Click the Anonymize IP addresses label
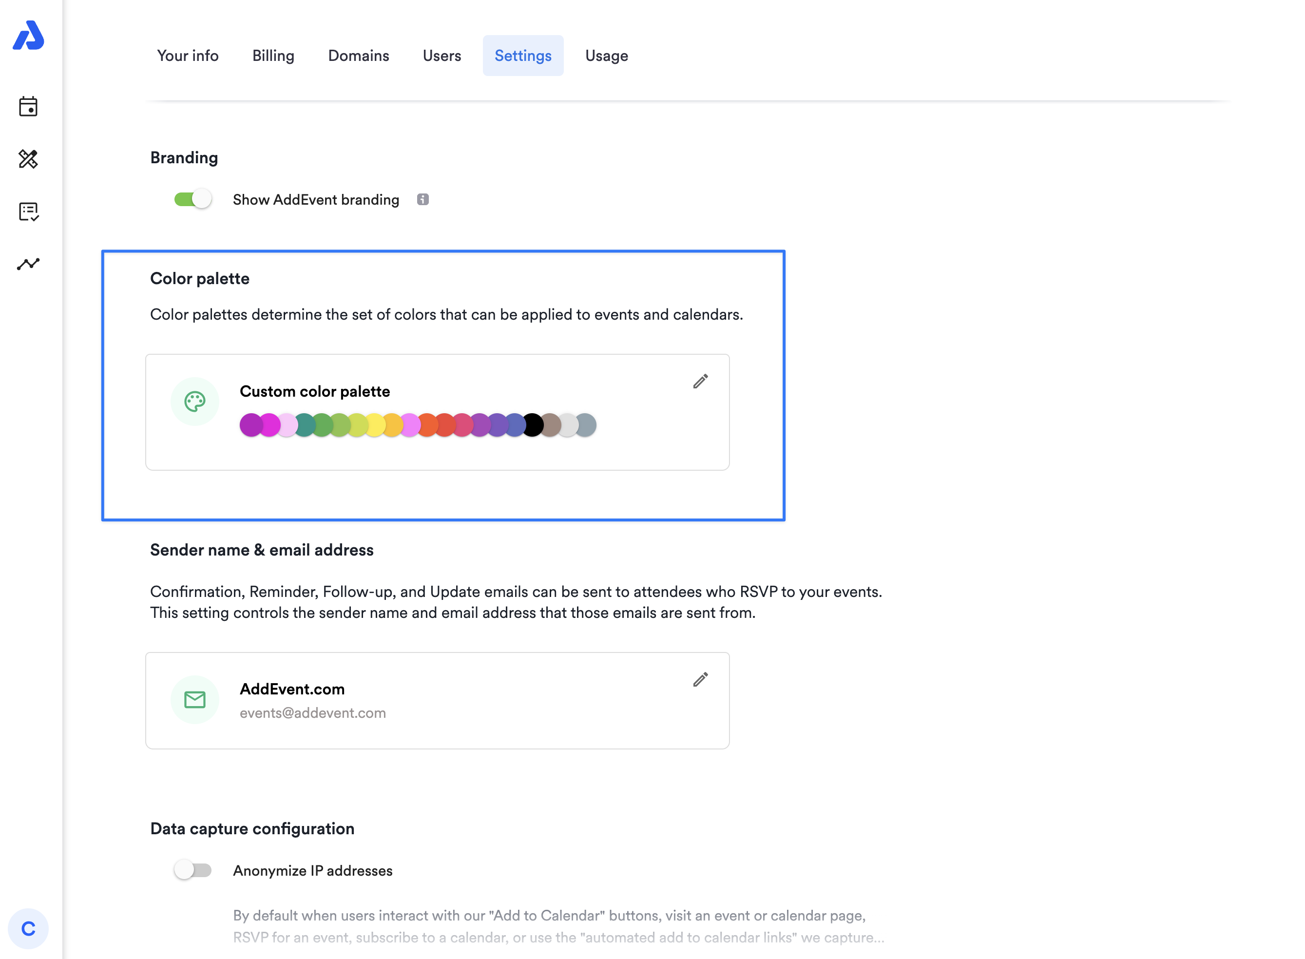The width and height of the screenshot is (1305, 959). [x=313, y=871]
